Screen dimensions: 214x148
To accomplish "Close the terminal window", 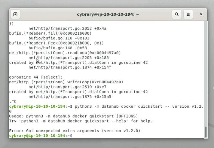I will 201,14.
